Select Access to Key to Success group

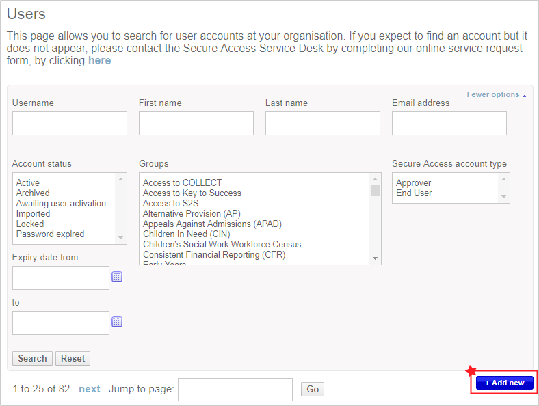pos(192,193)
